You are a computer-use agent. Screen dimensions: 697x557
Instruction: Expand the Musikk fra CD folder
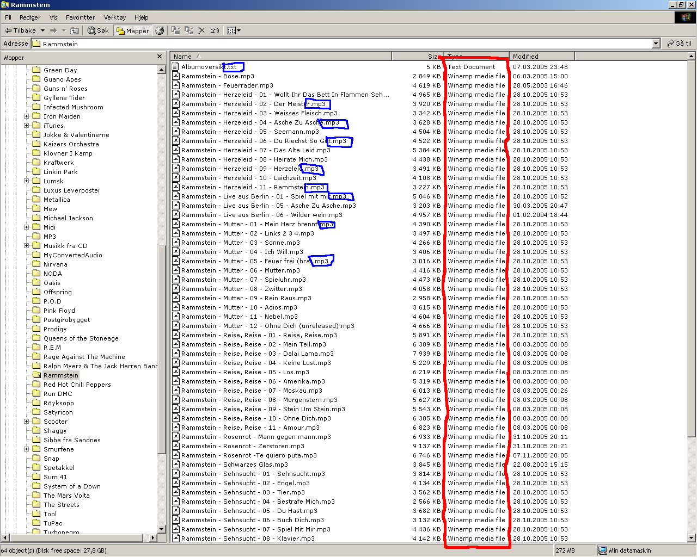[x=26, y=245]
